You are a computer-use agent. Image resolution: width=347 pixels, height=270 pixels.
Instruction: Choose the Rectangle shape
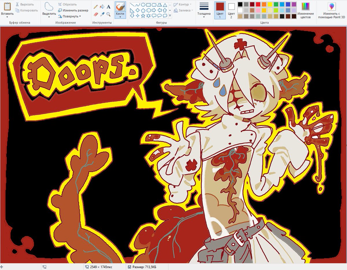pyautogui.click(x=149, y=5)
